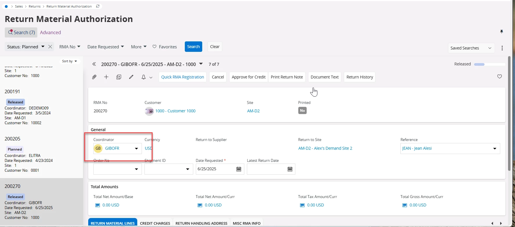
Task: Click the home dot in breadcrumb
Action: click(x=6, y=6)
